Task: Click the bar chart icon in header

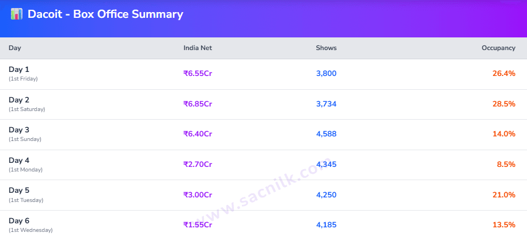Action: (x=16, y=14)
